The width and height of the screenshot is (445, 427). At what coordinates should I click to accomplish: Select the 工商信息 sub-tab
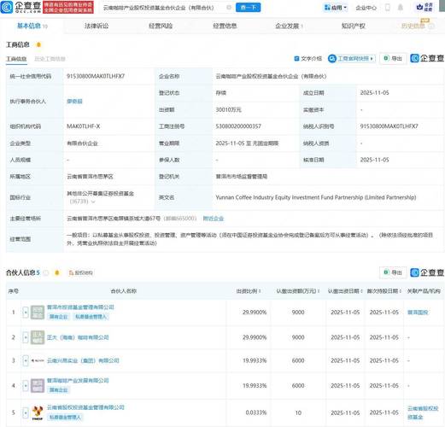(x=16, y=59)
